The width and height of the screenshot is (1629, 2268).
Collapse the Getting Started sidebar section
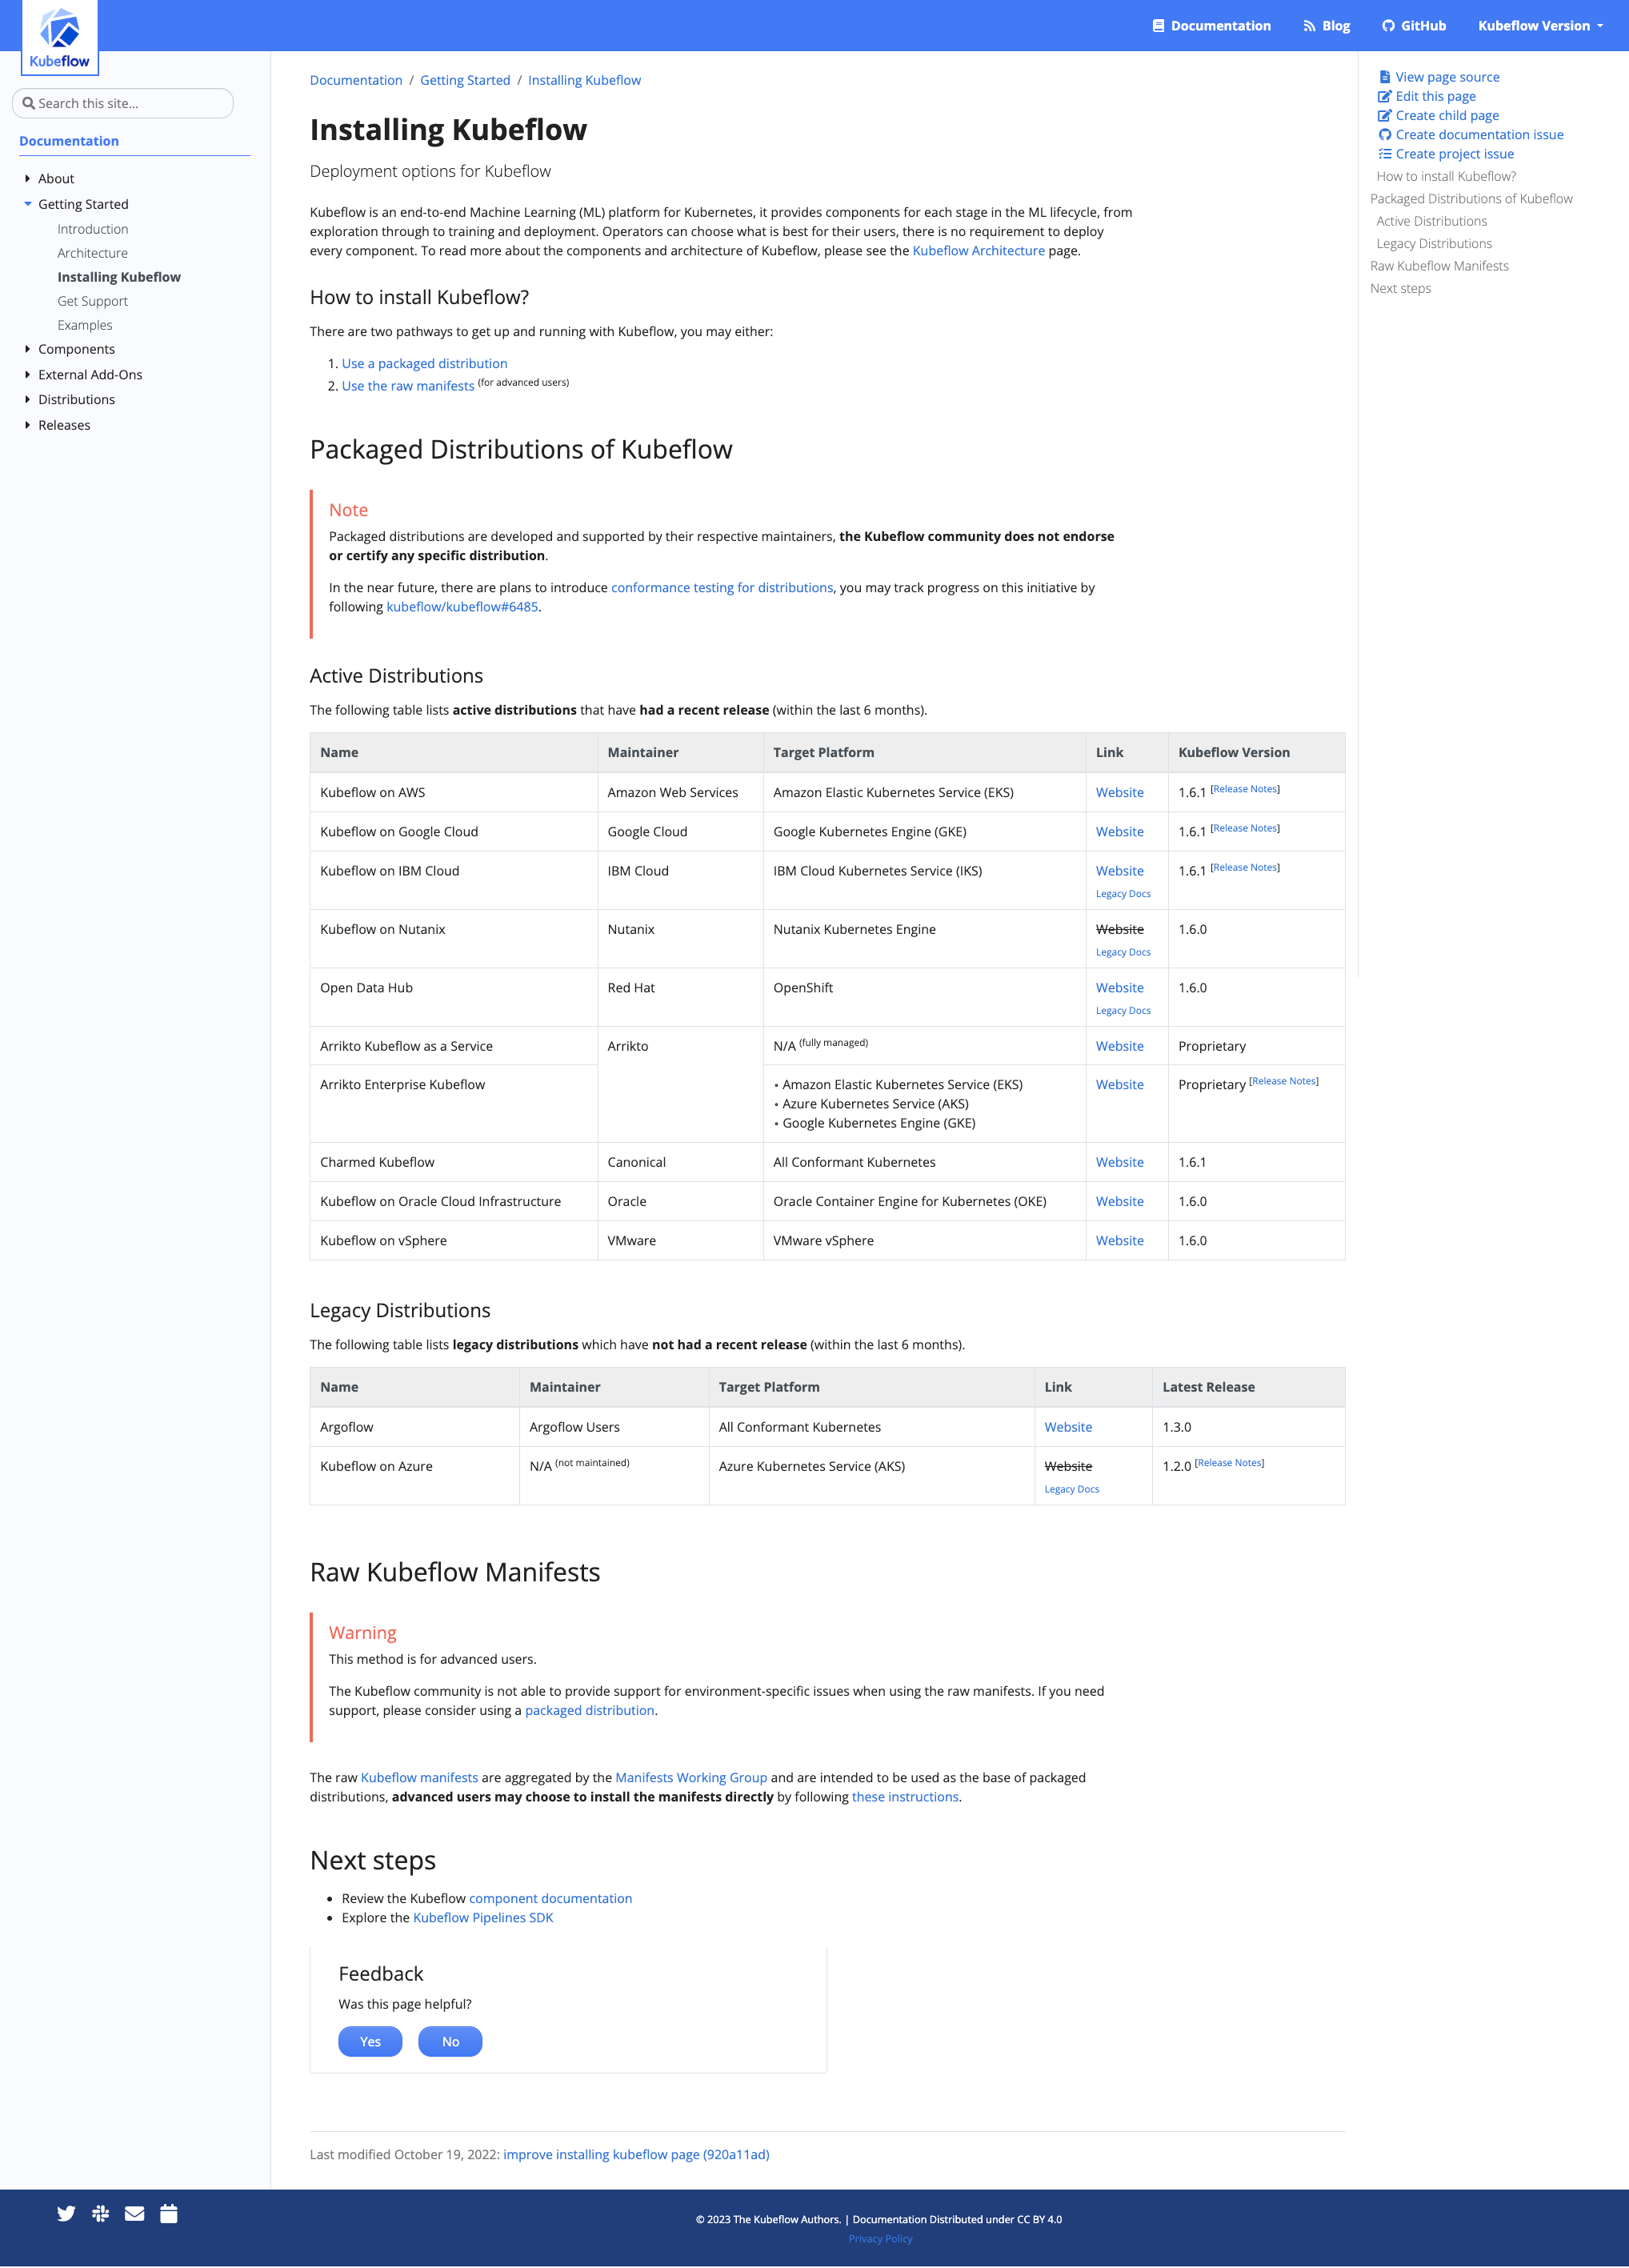(27, 204)
